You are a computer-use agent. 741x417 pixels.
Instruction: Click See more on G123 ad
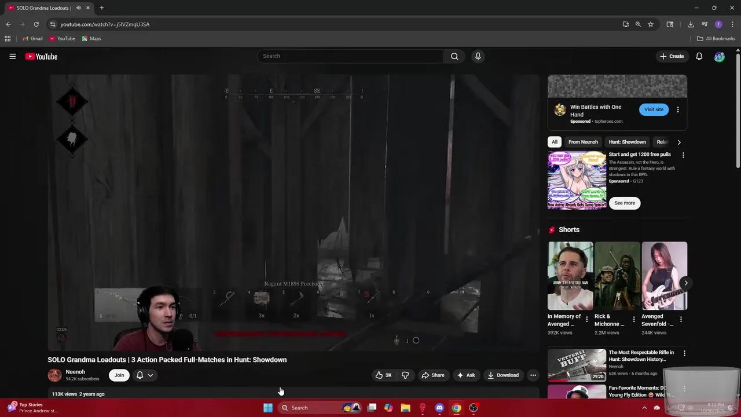(625, 203)
